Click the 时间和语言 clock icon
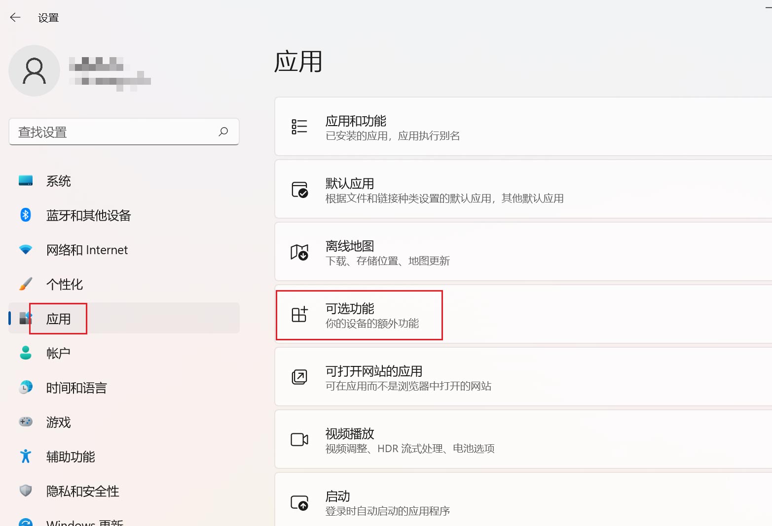772x526 pixels. (25, 387)
